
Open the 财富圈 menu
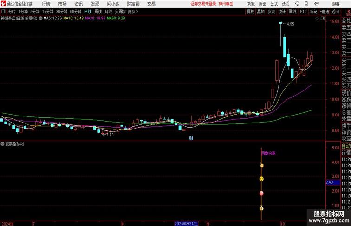point(133,4)
